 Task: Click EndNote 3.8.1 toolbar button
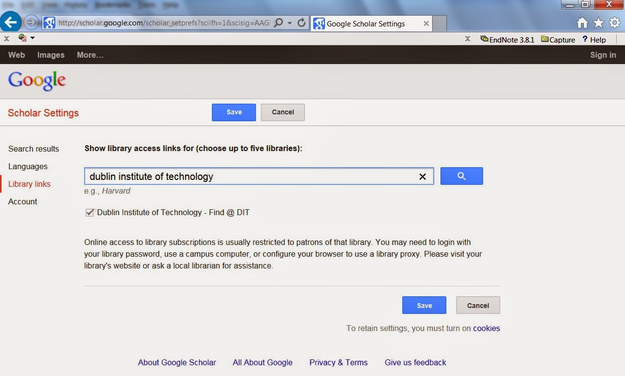(508, 40)
